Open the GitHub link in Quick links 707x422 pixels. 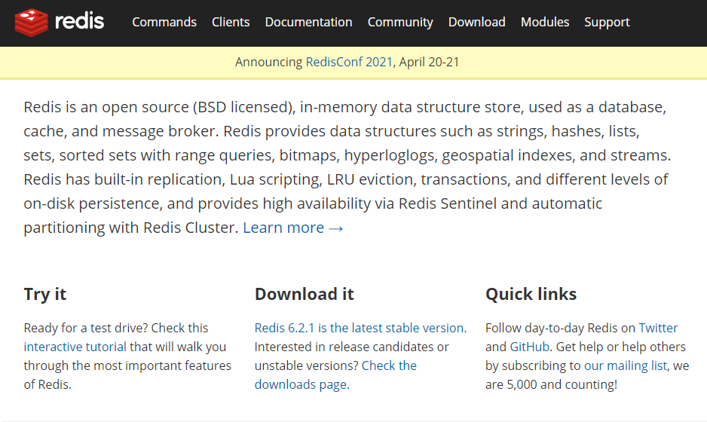(529, 347)
